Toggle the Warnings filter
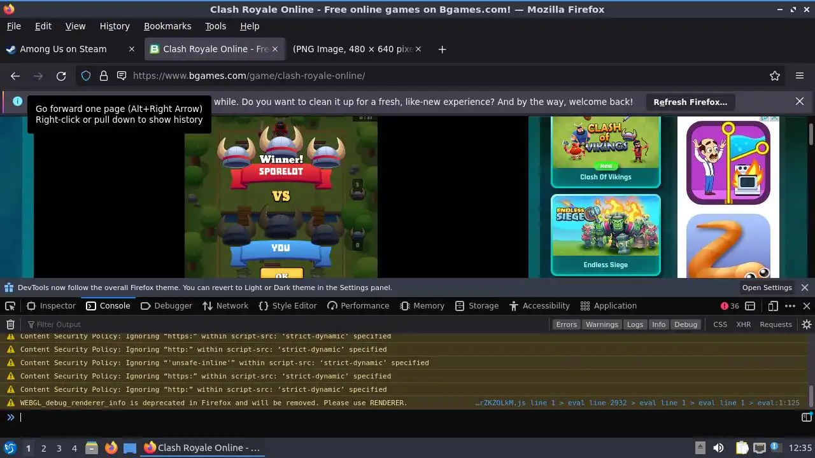The width and height of the screenshot is (815, 458). coord(602,324)
